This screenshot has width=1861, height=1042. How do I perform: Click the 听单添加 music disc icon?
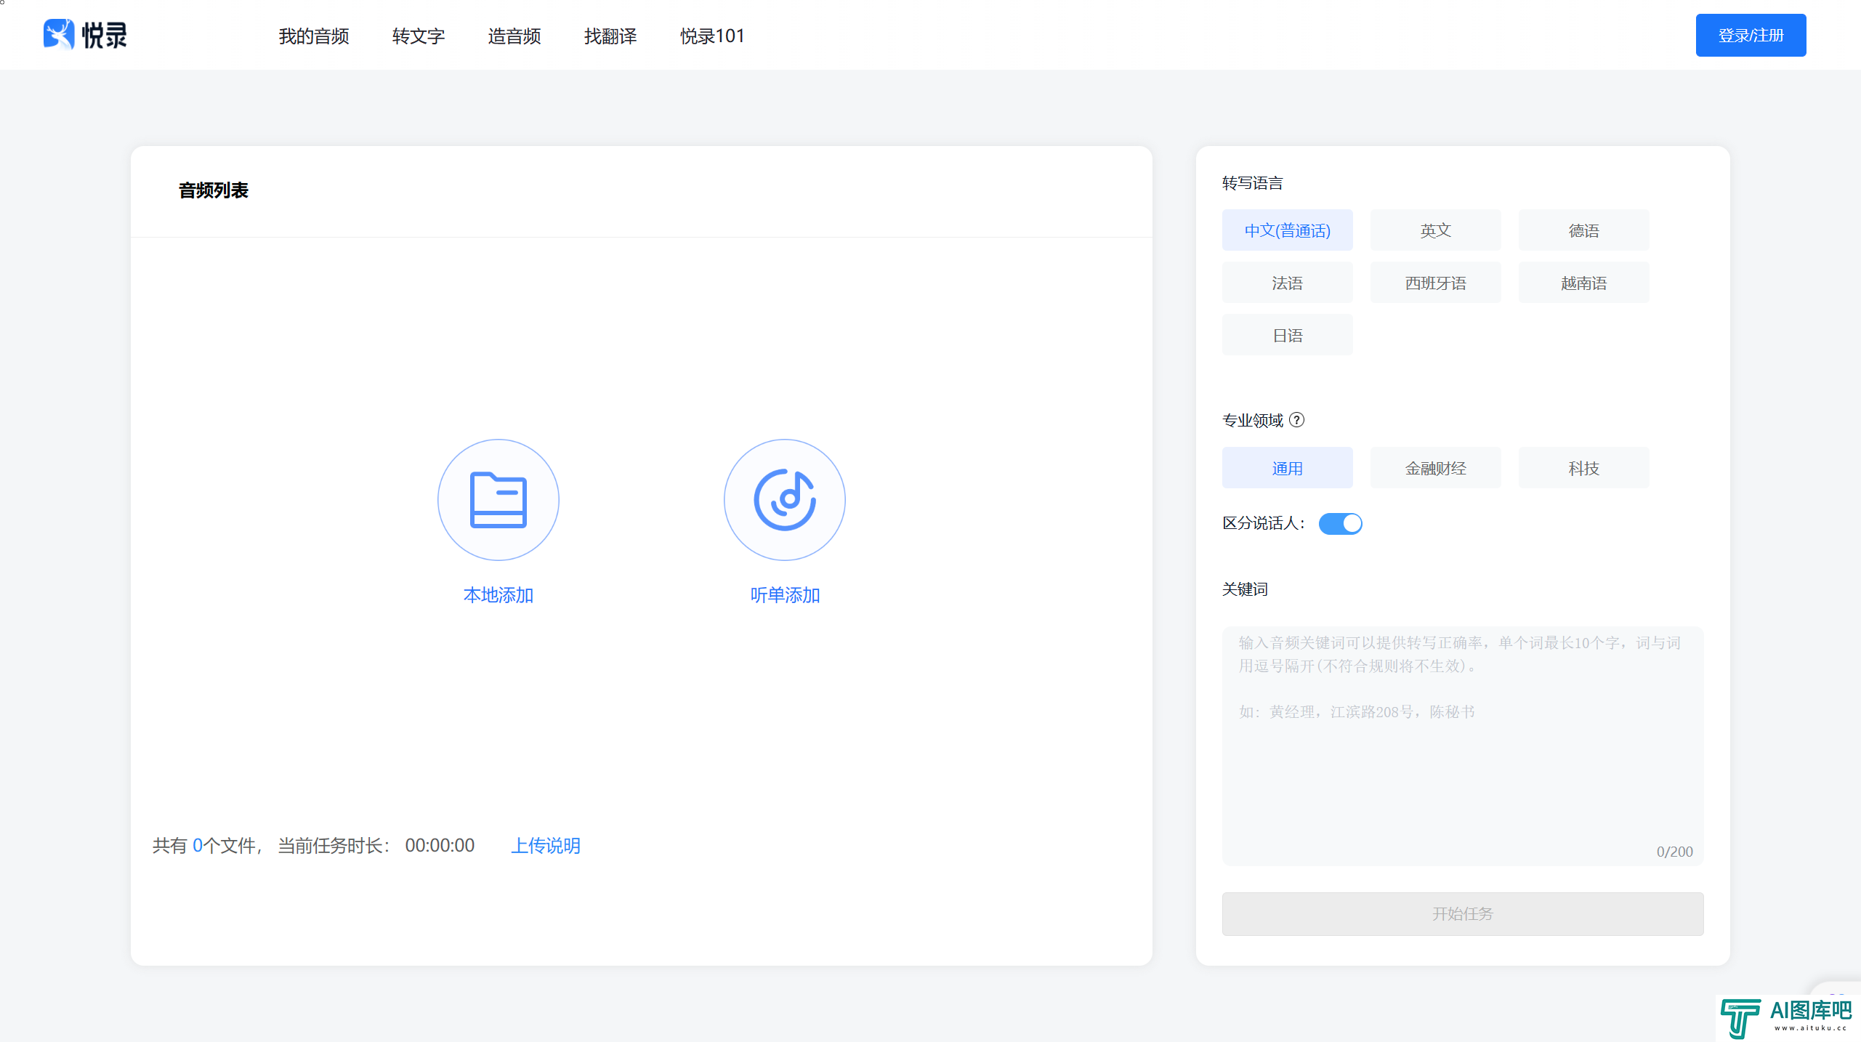[785, 500]
